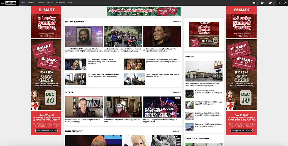Open the candle vigil story thumbnail

pyautogui.click(x=134, y=64)
